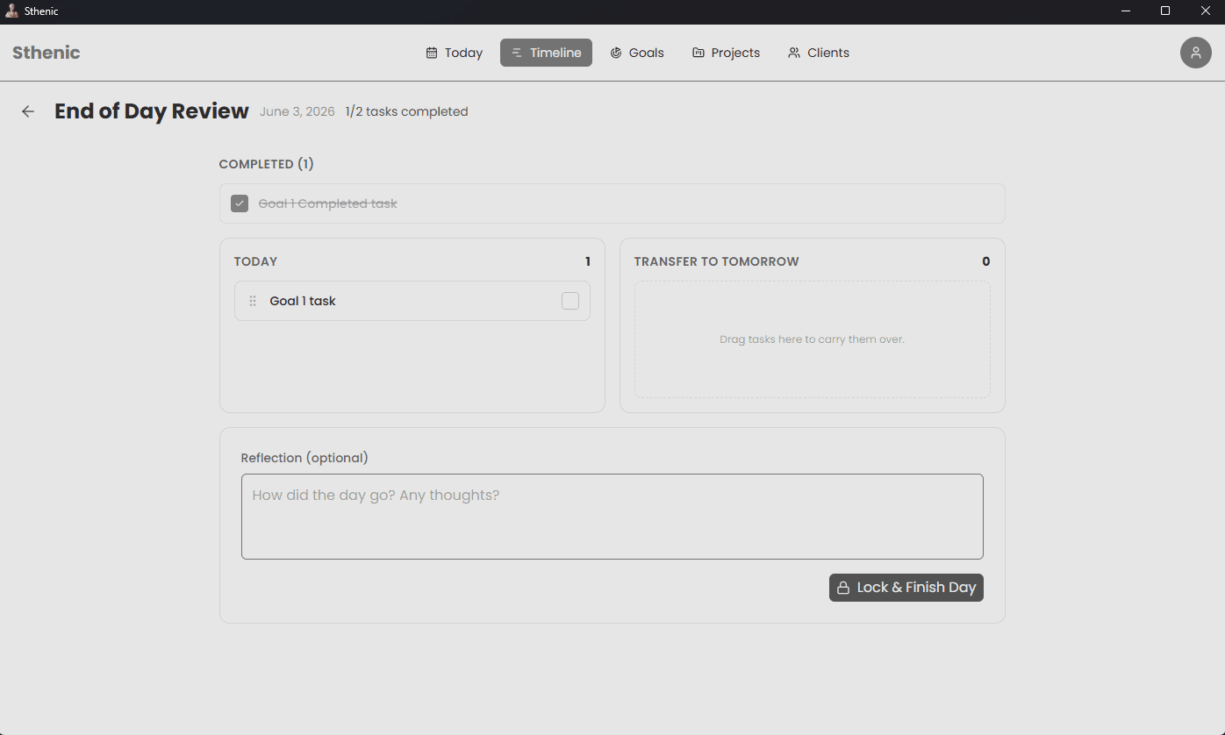Screen dimensions: 1225x735
Task: Click the '1/2 tasks completed' text
Action: tap(406, 111)
